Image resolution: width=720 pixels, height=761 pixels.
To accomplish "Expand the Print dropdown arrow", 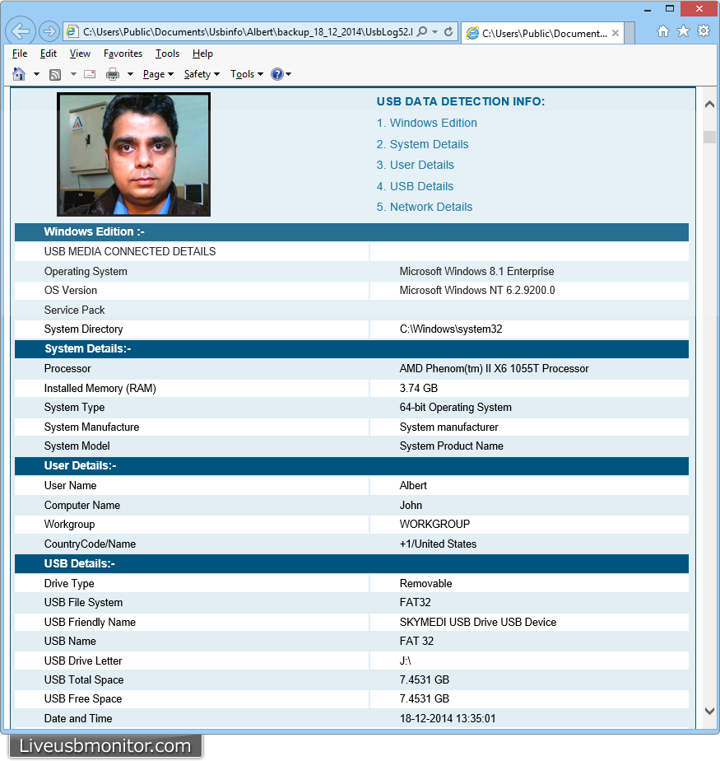I will pyautogui.click(x=130, y=74).
